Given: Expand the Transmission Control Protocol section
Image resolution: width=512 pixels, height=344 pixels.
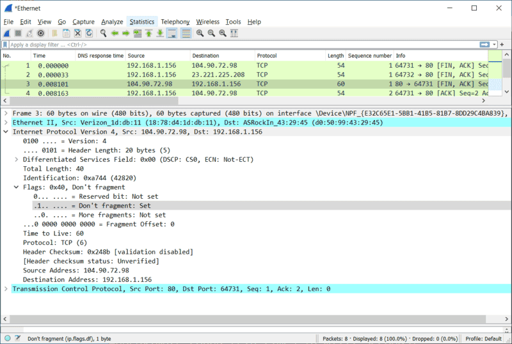Looking at the screenshot, I should click(6, 289).
